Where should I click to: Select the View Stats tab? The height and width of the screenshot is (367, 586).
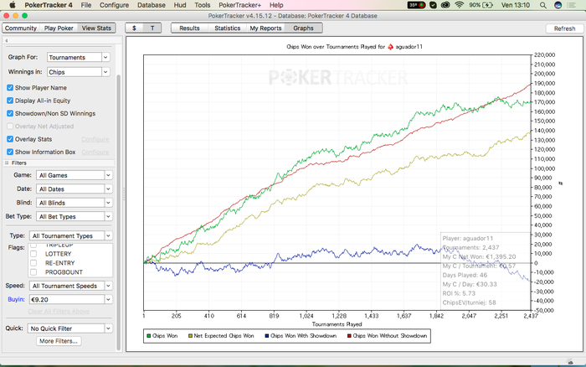pyautogui.click(x=96, y=28)
